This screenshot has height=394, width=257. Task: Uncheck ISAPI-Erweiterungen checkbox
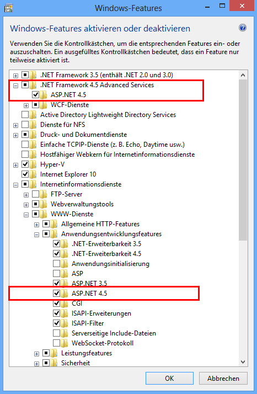[x=56, y=313]
